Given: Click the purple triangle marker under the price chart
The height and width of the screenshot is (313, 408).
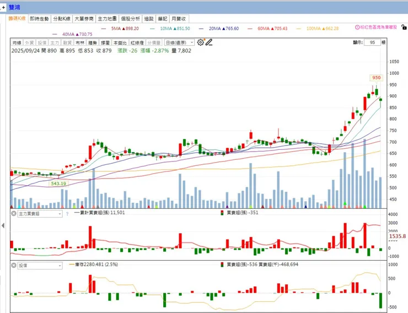Looking at the screenshot, I should (227, 207).
